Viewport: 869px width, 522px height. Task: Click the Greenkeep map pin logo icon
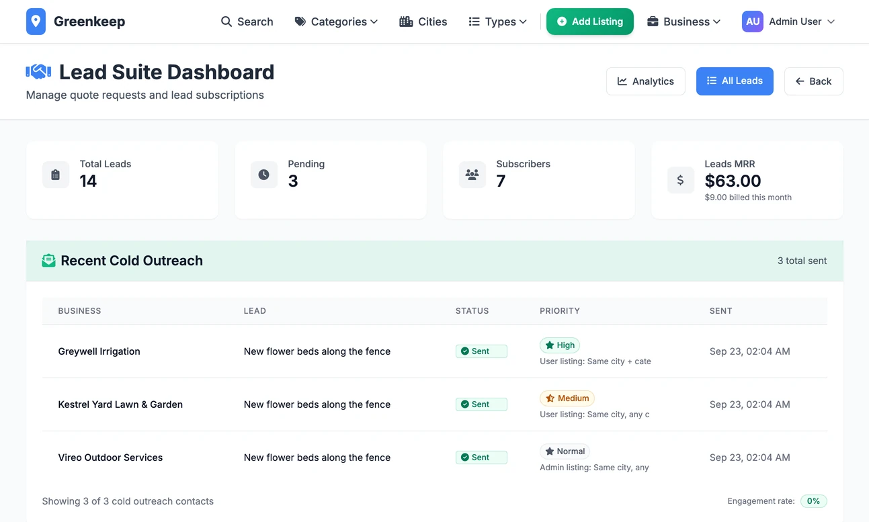(x=36, y=21)
